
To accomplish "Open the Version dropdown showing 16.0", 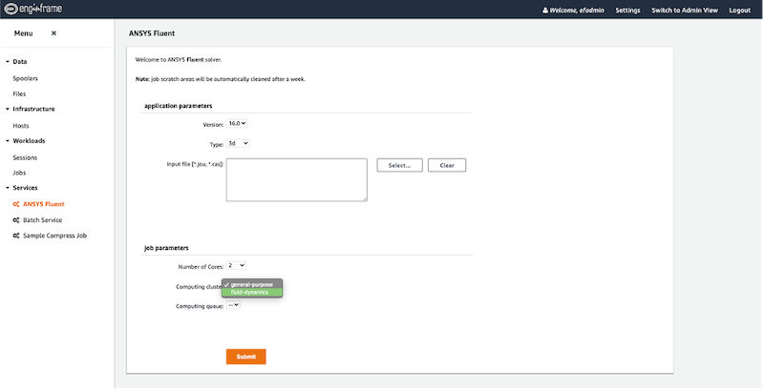I will [237, 124].
